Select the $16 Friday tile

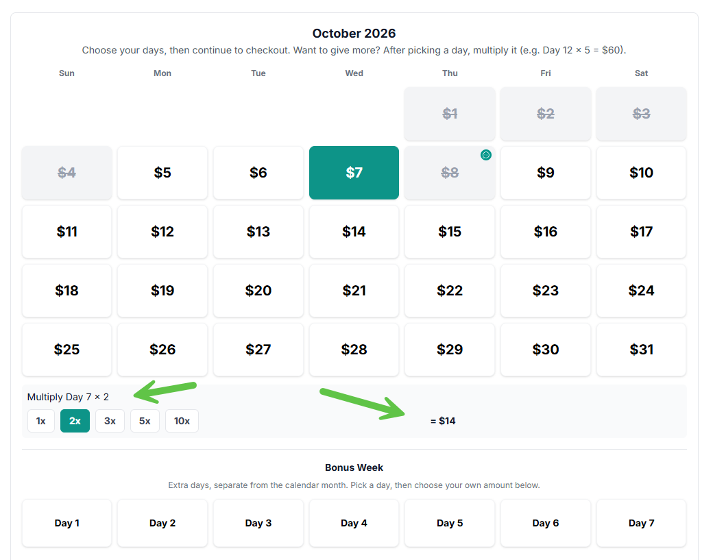pyautogui.click(x=545, y=232)
